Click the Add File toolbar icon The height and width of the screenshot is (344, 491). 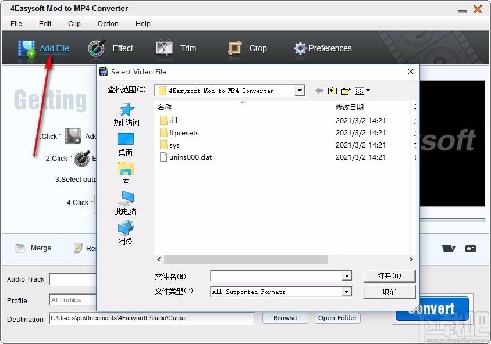click(x=26, y=49)
